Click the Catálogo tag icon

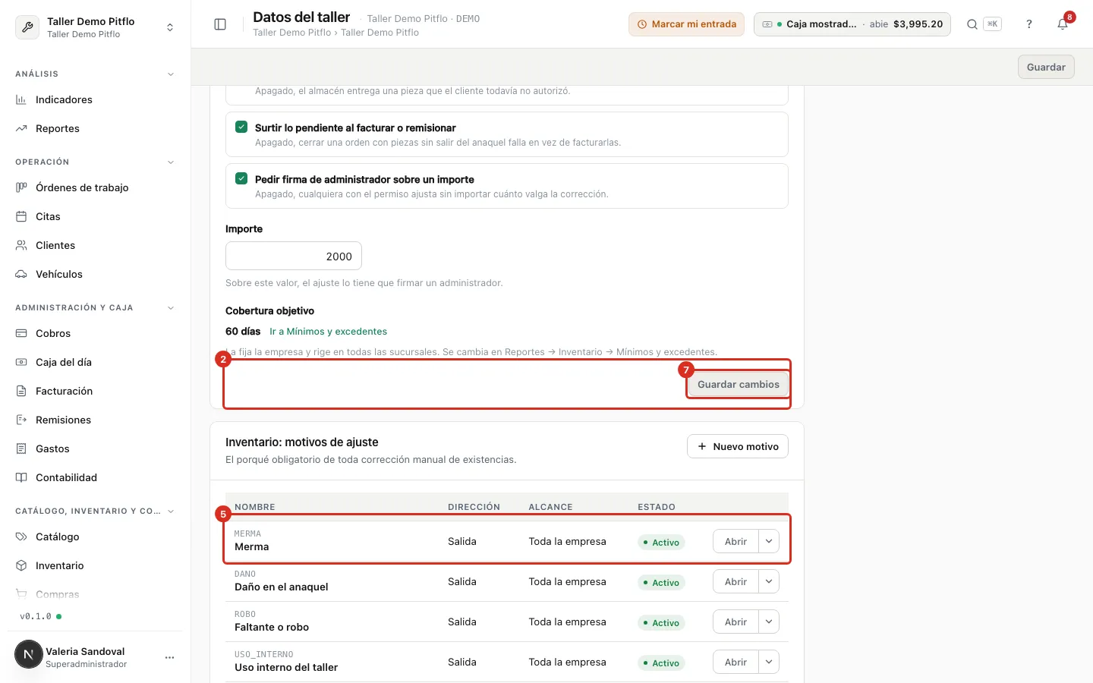(x=21, y=537)
